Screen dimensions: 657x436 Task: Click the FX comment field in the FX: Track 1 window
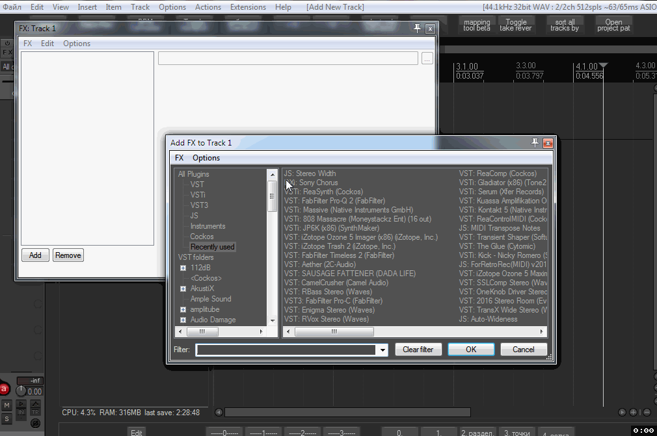point(288,58)
